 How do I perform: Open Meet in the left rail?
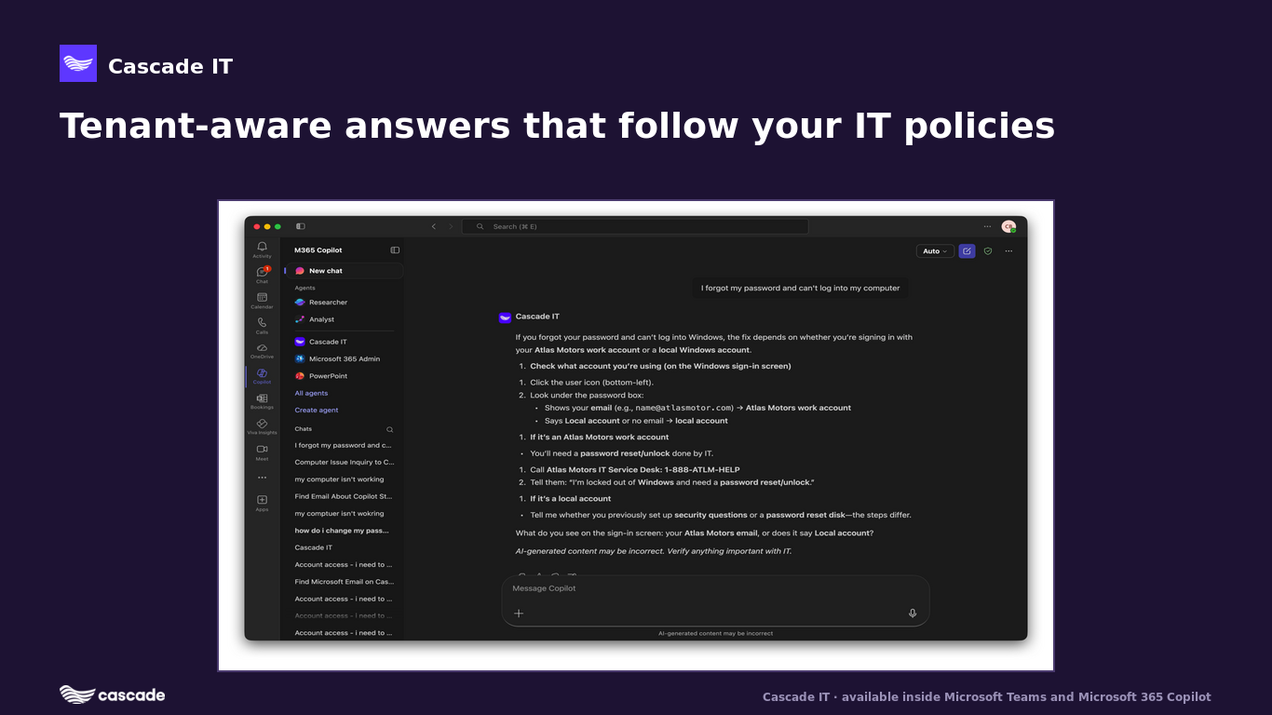262,452
